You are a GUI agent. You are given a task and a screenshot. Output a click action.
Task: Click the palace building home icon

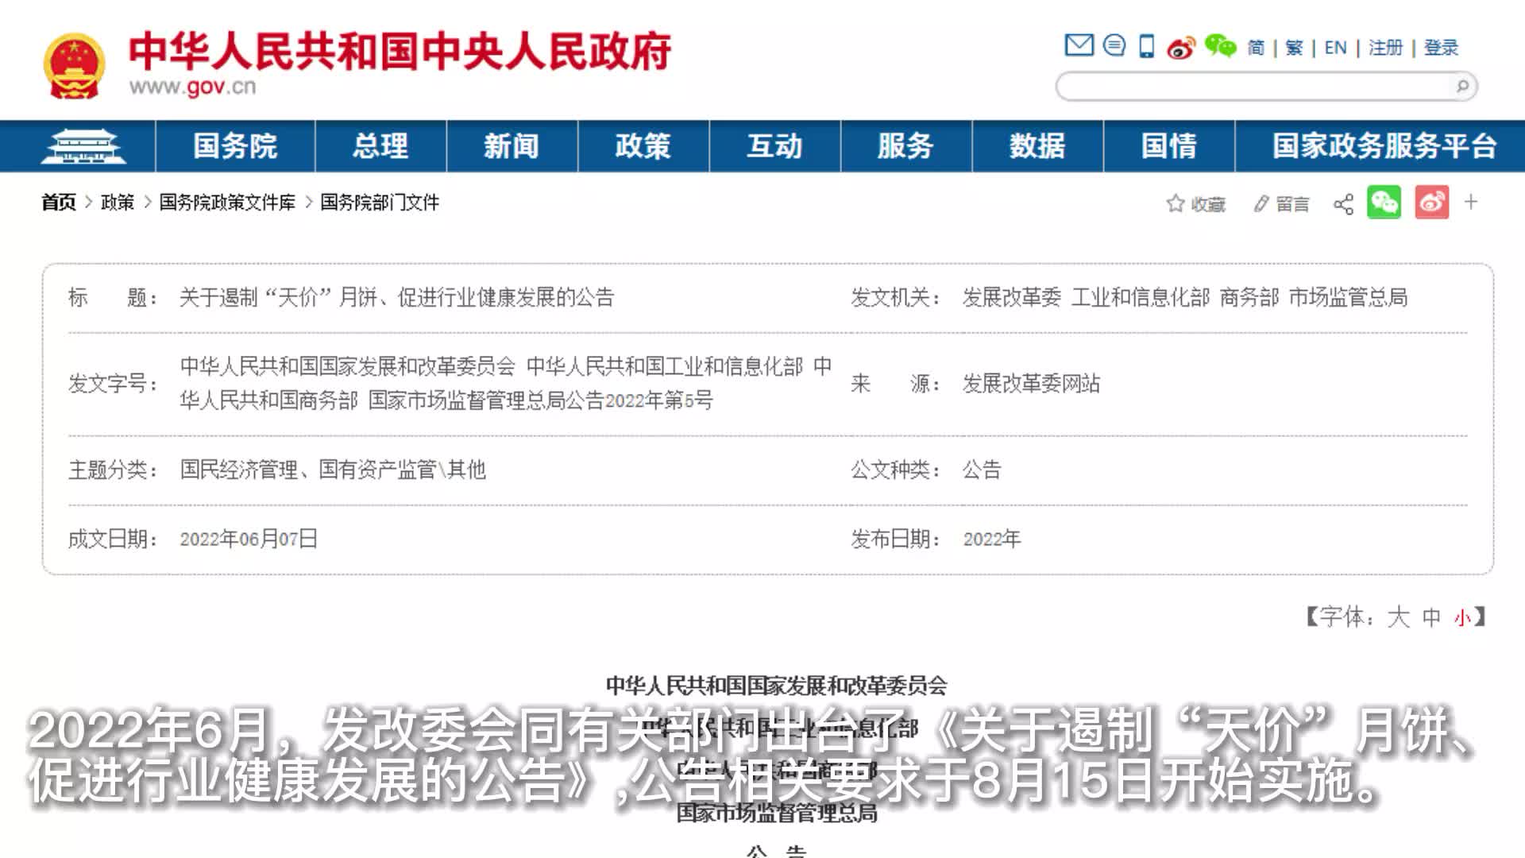coord(83,146)
